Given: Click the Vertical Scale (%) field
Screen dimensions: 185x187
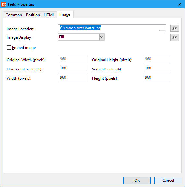Looking at the screenshot, I should click(x=157, y=69).
